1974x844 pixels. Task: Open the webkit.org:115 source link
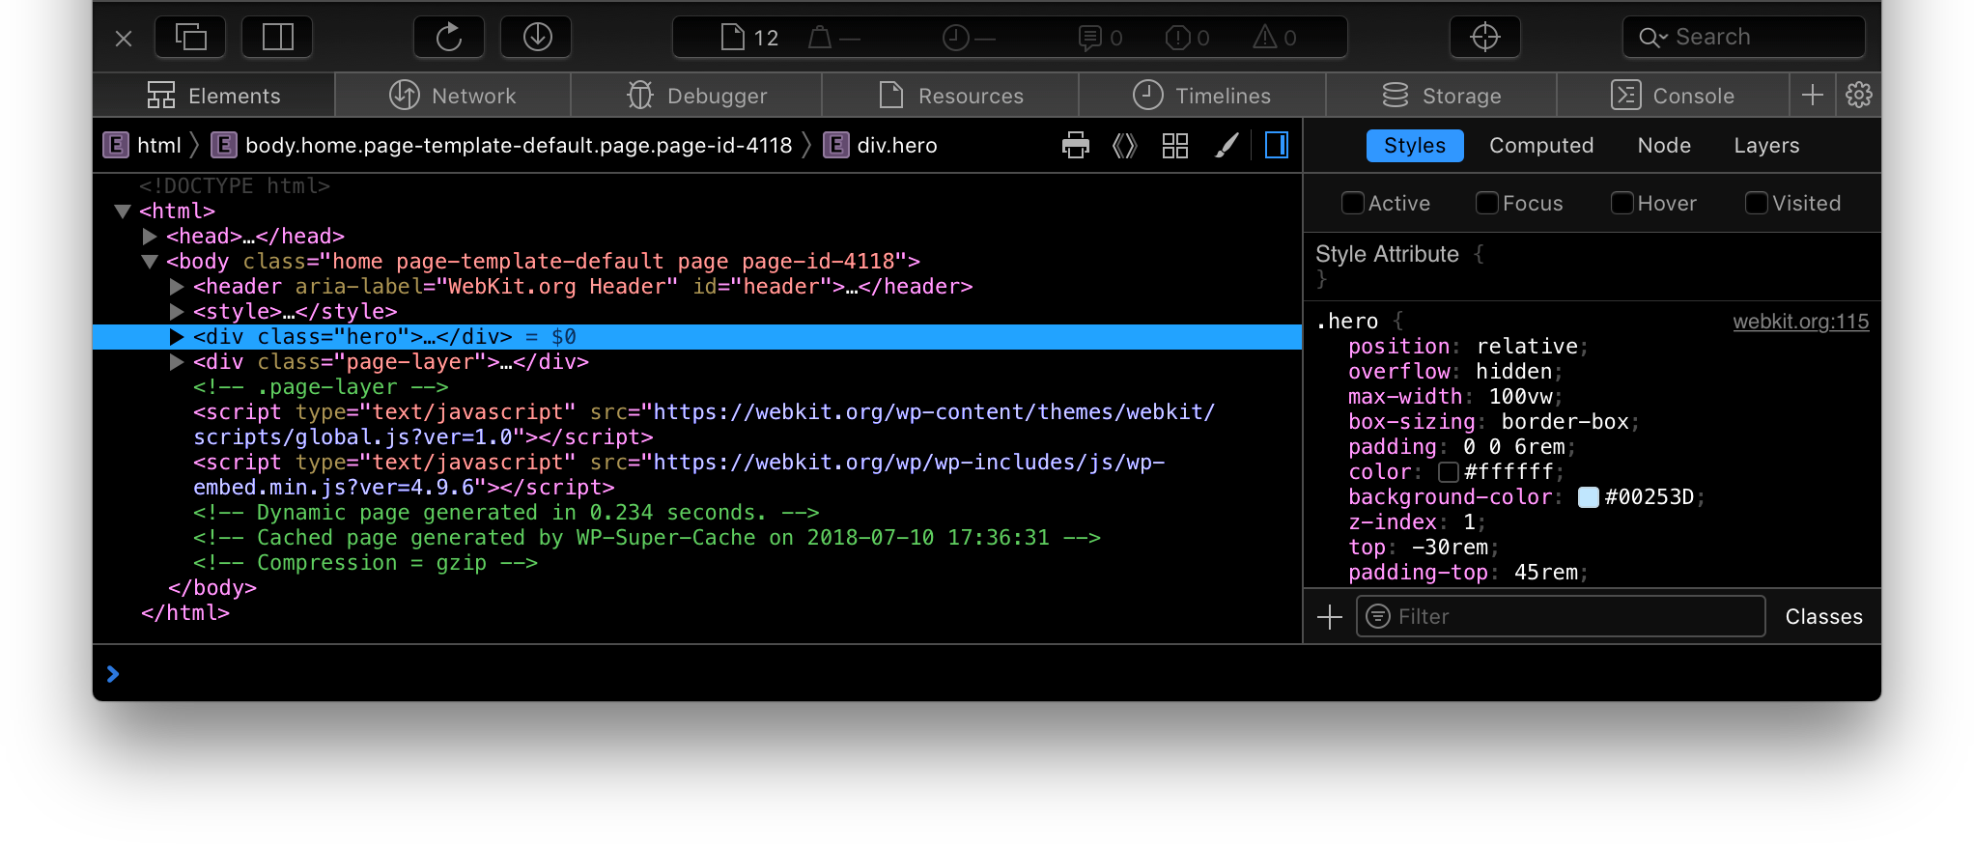(x=1800, y=322)
